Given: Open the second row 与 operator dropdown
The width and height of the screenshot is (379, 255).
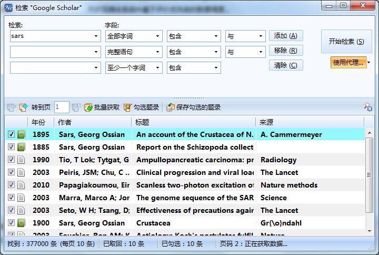Looking at the screenshot, I should click(x=261, y=52).
